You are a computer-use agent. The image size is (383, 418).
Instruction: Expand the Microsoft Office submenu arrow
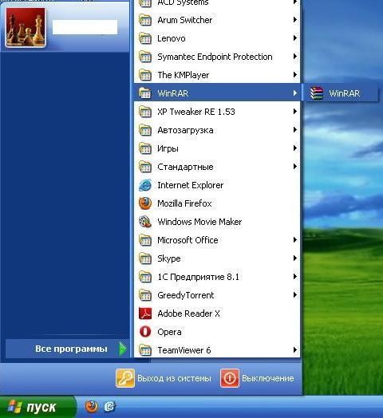295,240
